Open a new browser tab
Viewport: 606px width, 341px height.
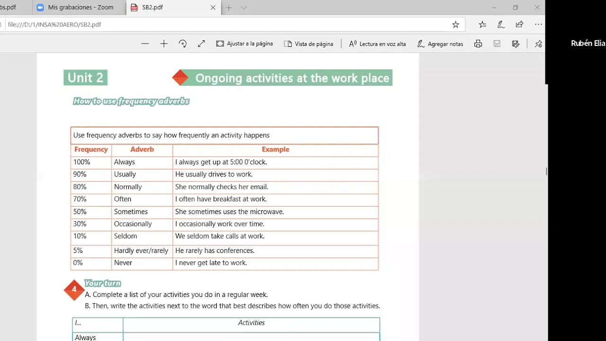coord(229,8)
